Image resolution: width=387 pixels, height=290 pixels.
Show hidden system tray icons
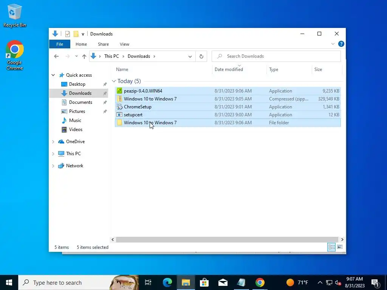click(x=320, y=282)
